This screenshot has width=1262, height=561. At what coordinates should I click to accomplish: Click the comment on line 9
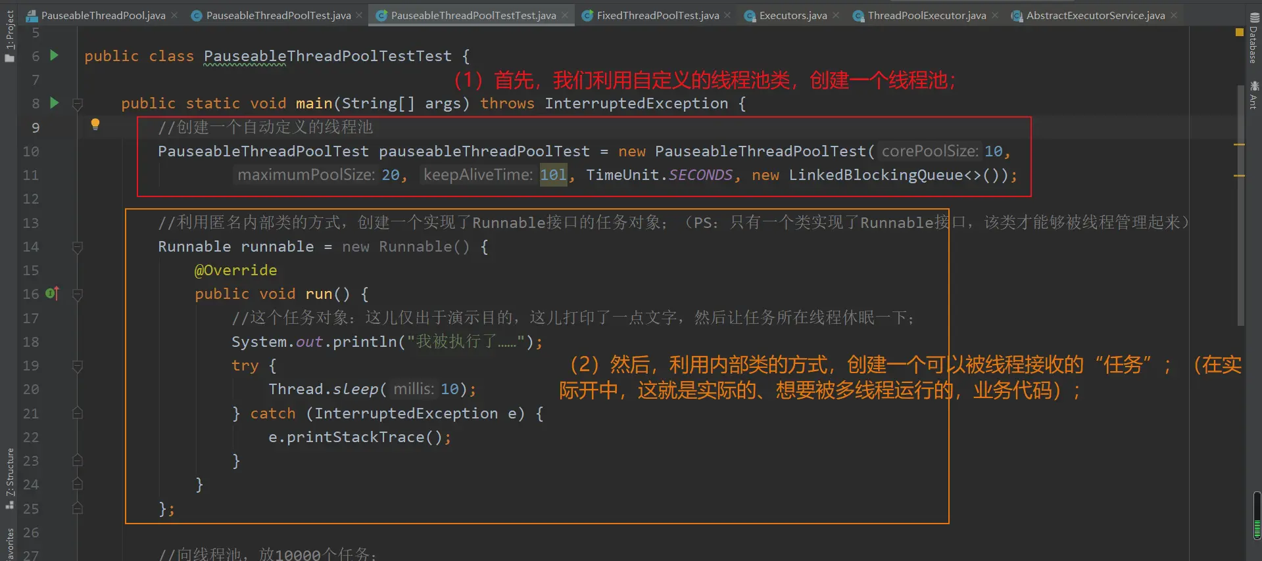[265, 127]
